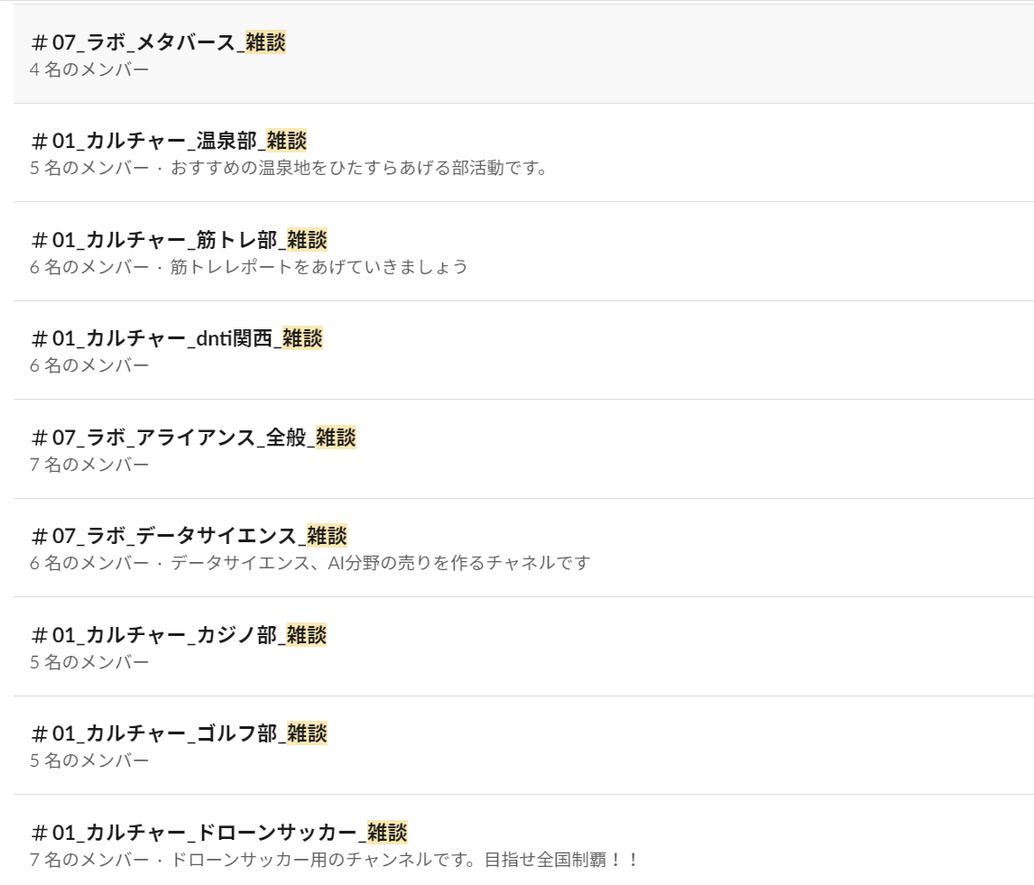Image resolution: width=1034 pixels, height=885 pixels.
Task: Click the hash icon of 01_カルチャー_dnti関西_雑談
Action: 39,338
